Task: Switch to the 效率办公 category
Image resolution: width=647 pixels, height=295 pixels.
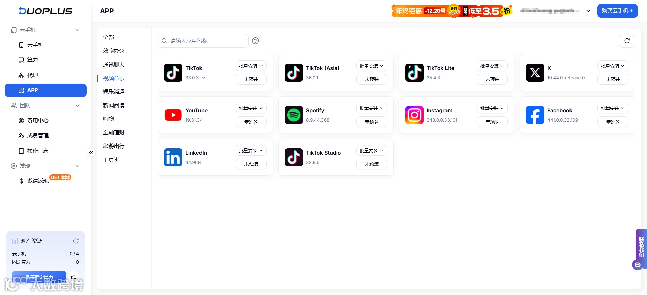Action: pyautogui.click(x=114, y=51)
